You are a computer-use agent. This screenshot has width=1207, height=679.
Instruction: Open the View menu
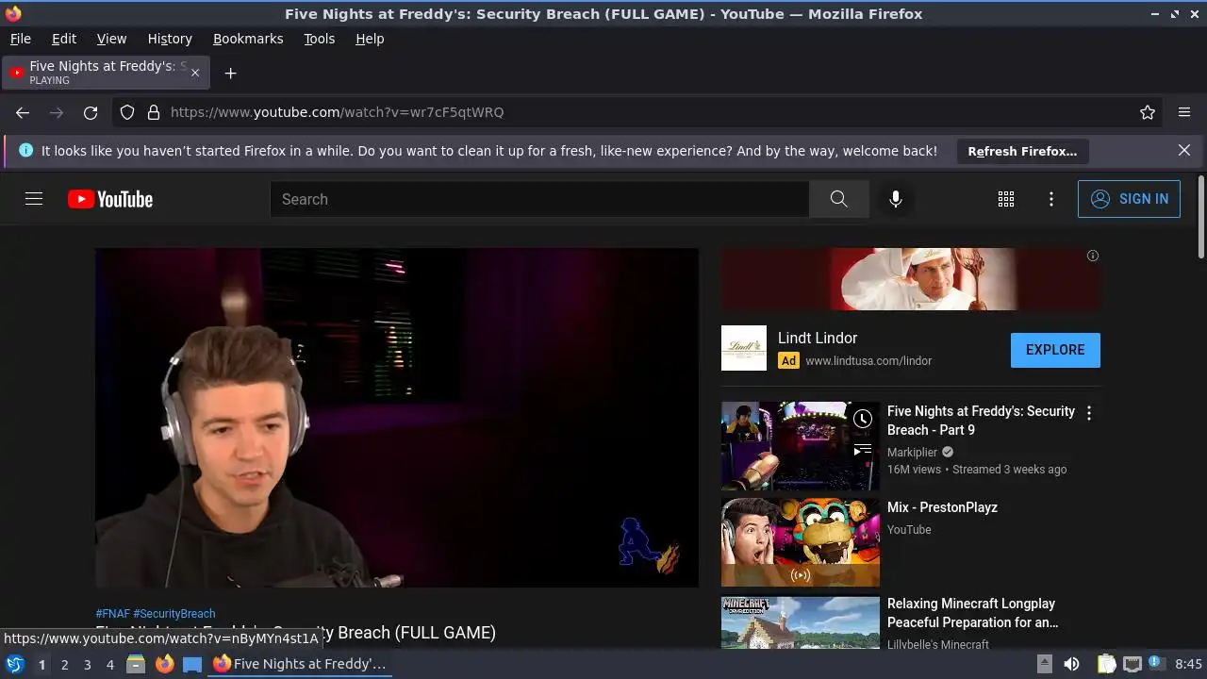111,39
